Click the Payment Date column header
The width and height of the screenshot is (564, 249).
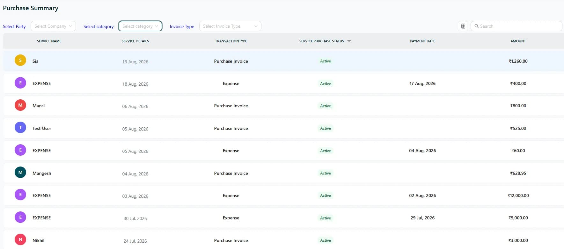[422, 41]
